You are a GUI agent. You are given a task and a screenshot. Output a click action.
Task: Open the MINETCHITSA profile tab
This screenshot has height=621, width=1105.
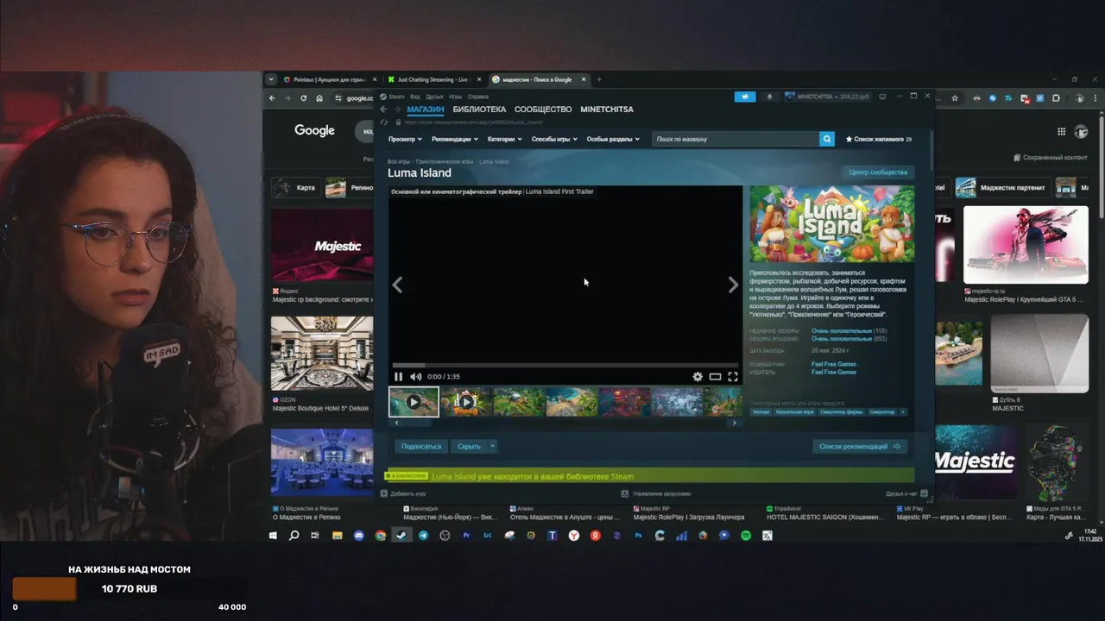[x=607, y=110]
